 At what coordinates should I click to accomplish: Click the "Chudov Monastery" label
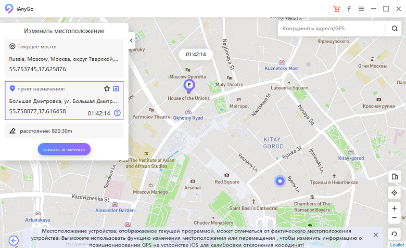coord(213,223)
